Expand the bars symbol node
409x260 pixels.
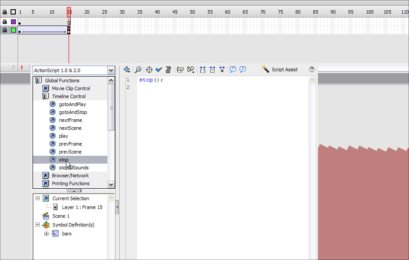[46, 234]
